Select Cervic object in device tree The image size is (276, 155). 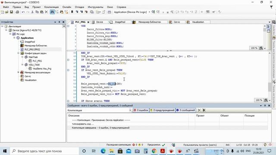tap(28, 76)
